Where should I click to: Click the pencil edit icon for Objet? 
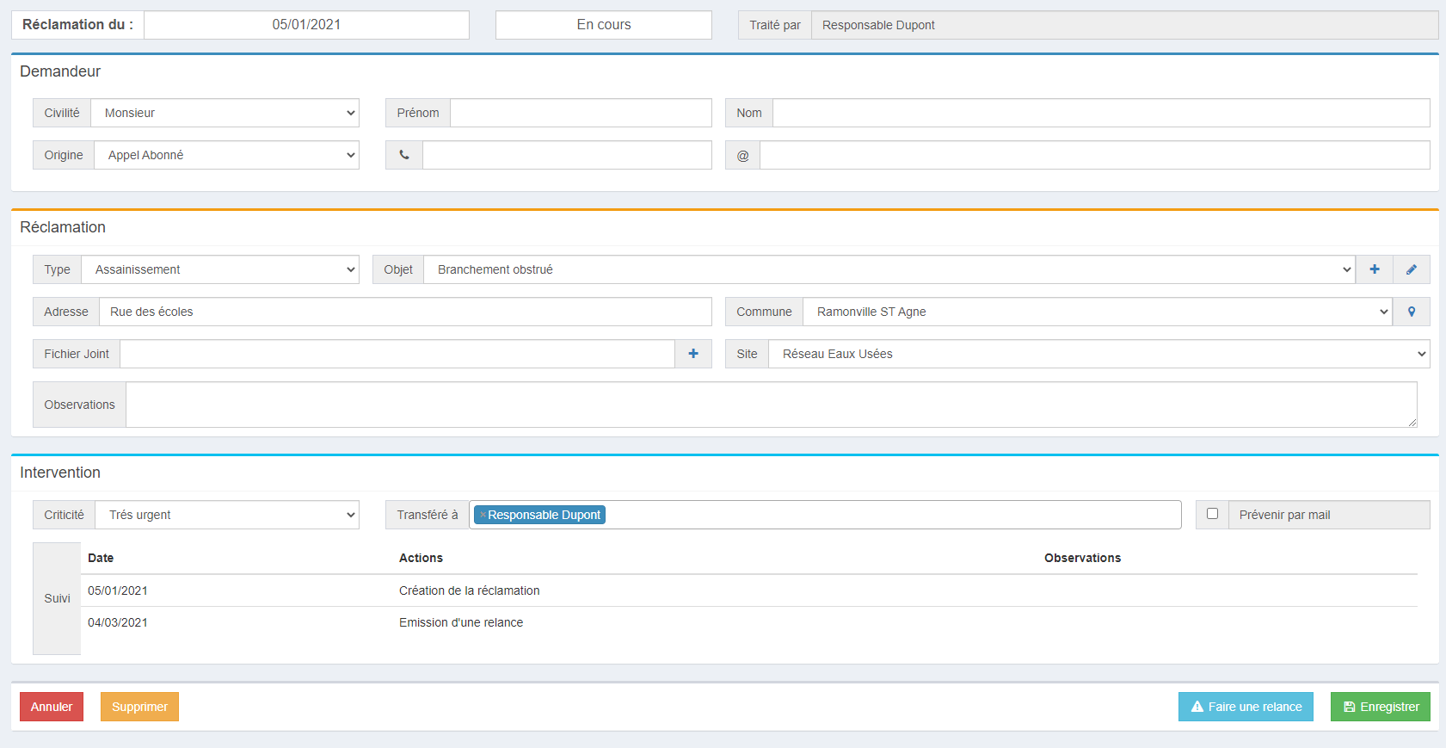(1412, 269)
